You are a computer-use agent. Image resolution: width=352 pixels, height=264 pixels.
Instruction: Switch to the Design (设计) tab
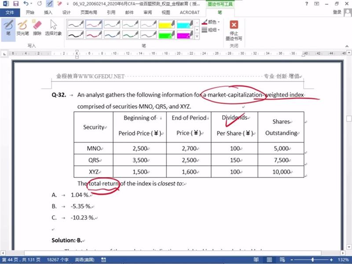tap(66, 12)
